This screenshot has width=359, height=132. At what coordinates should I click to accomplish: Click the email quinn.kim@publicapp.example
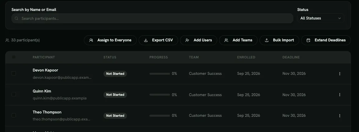pyautogui.click(x=60, y=98)
